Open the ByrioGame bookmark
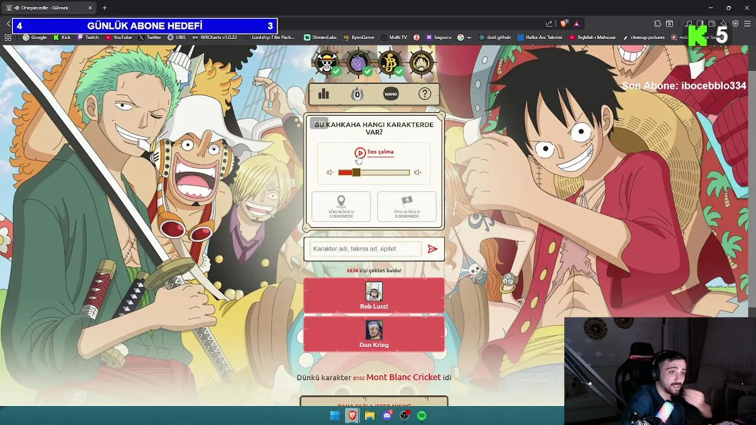This screenshot has width=756, height=425. point(359,37)
